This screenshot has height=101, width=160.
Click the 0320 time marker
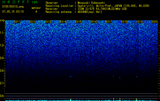pos(155,22)
